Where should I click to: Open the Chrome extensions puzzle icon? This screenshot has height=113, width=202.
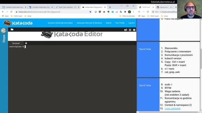125,12
